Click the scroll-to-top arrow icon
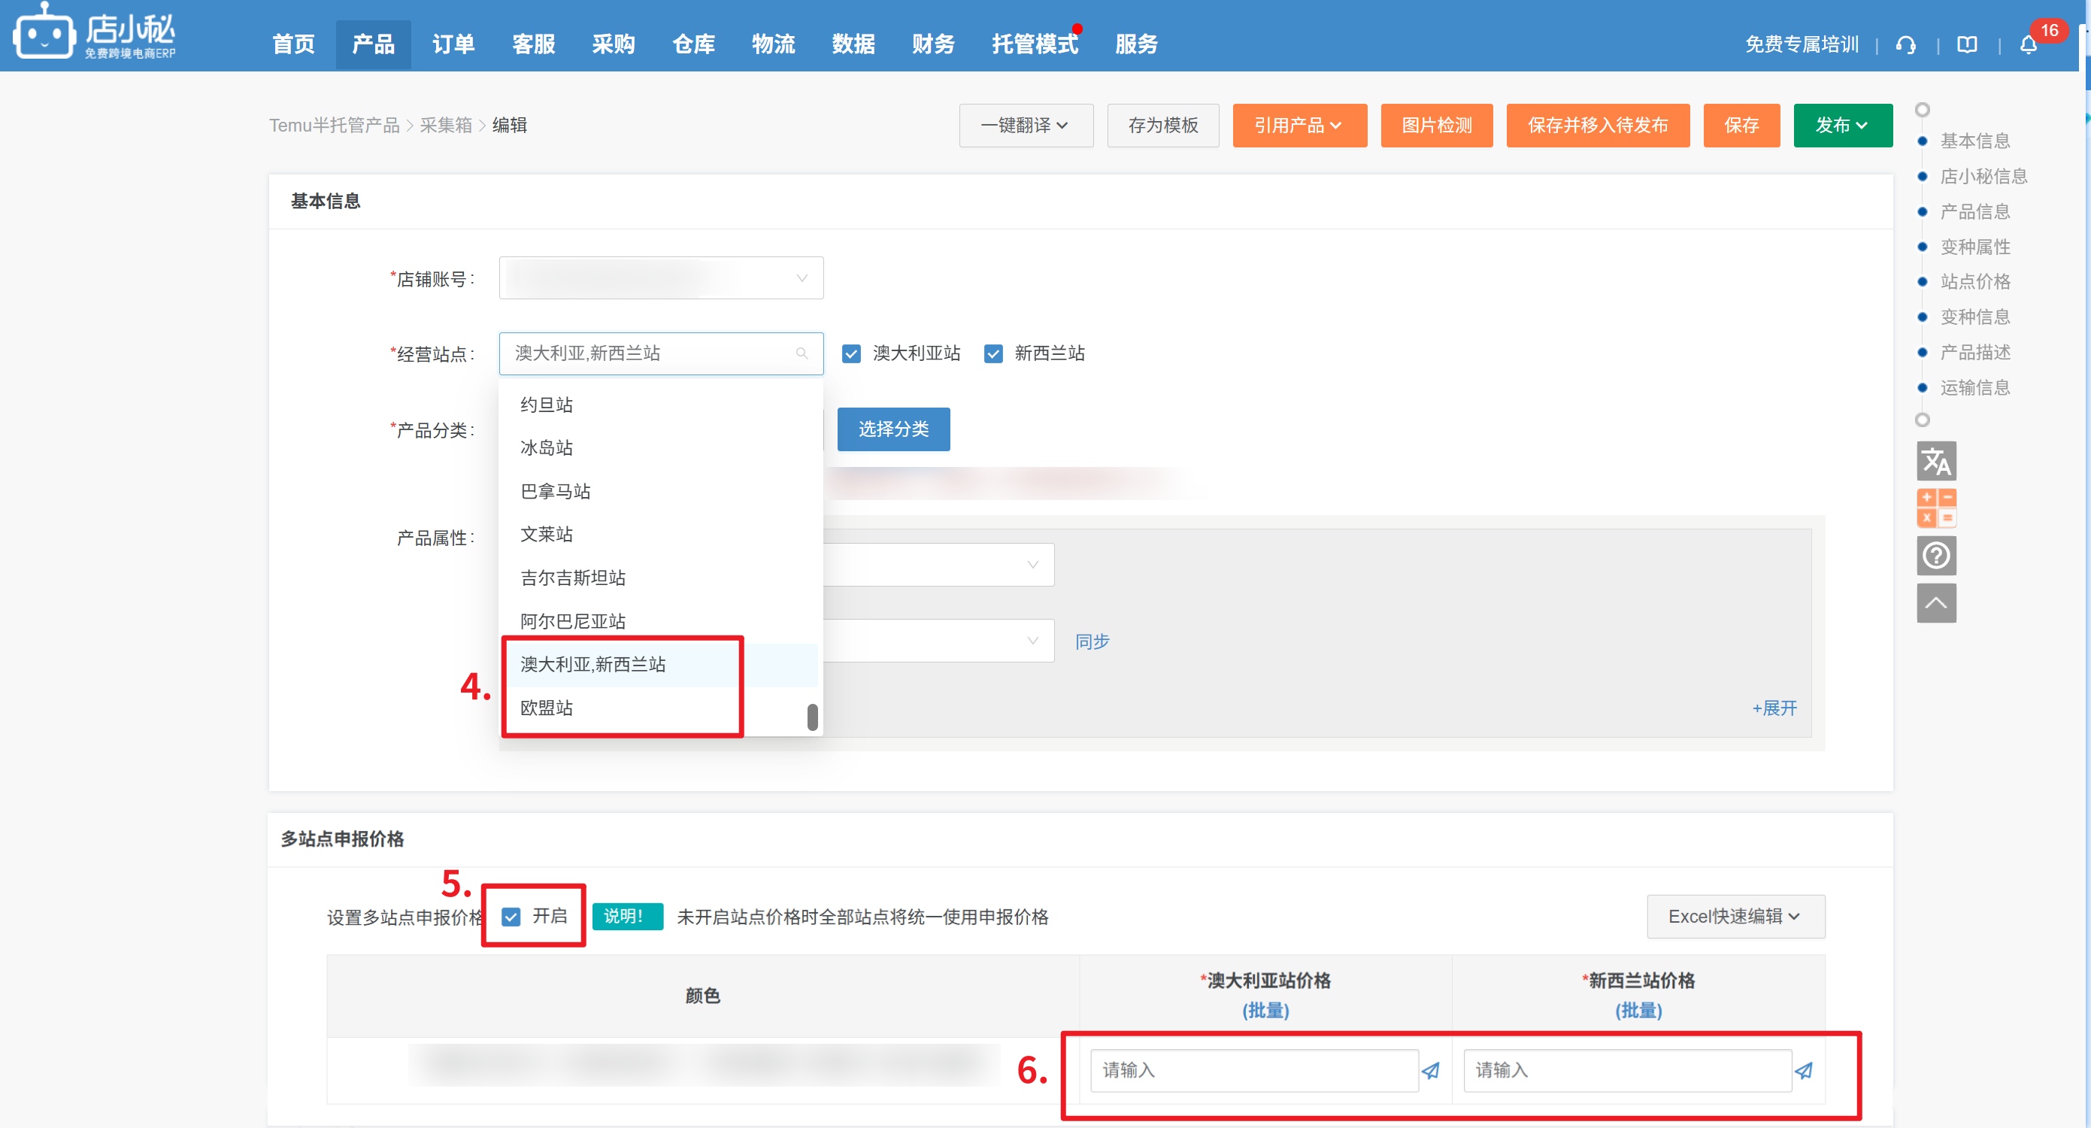The height and width of the screenshot is (1128, 2091). (1936, 602)
